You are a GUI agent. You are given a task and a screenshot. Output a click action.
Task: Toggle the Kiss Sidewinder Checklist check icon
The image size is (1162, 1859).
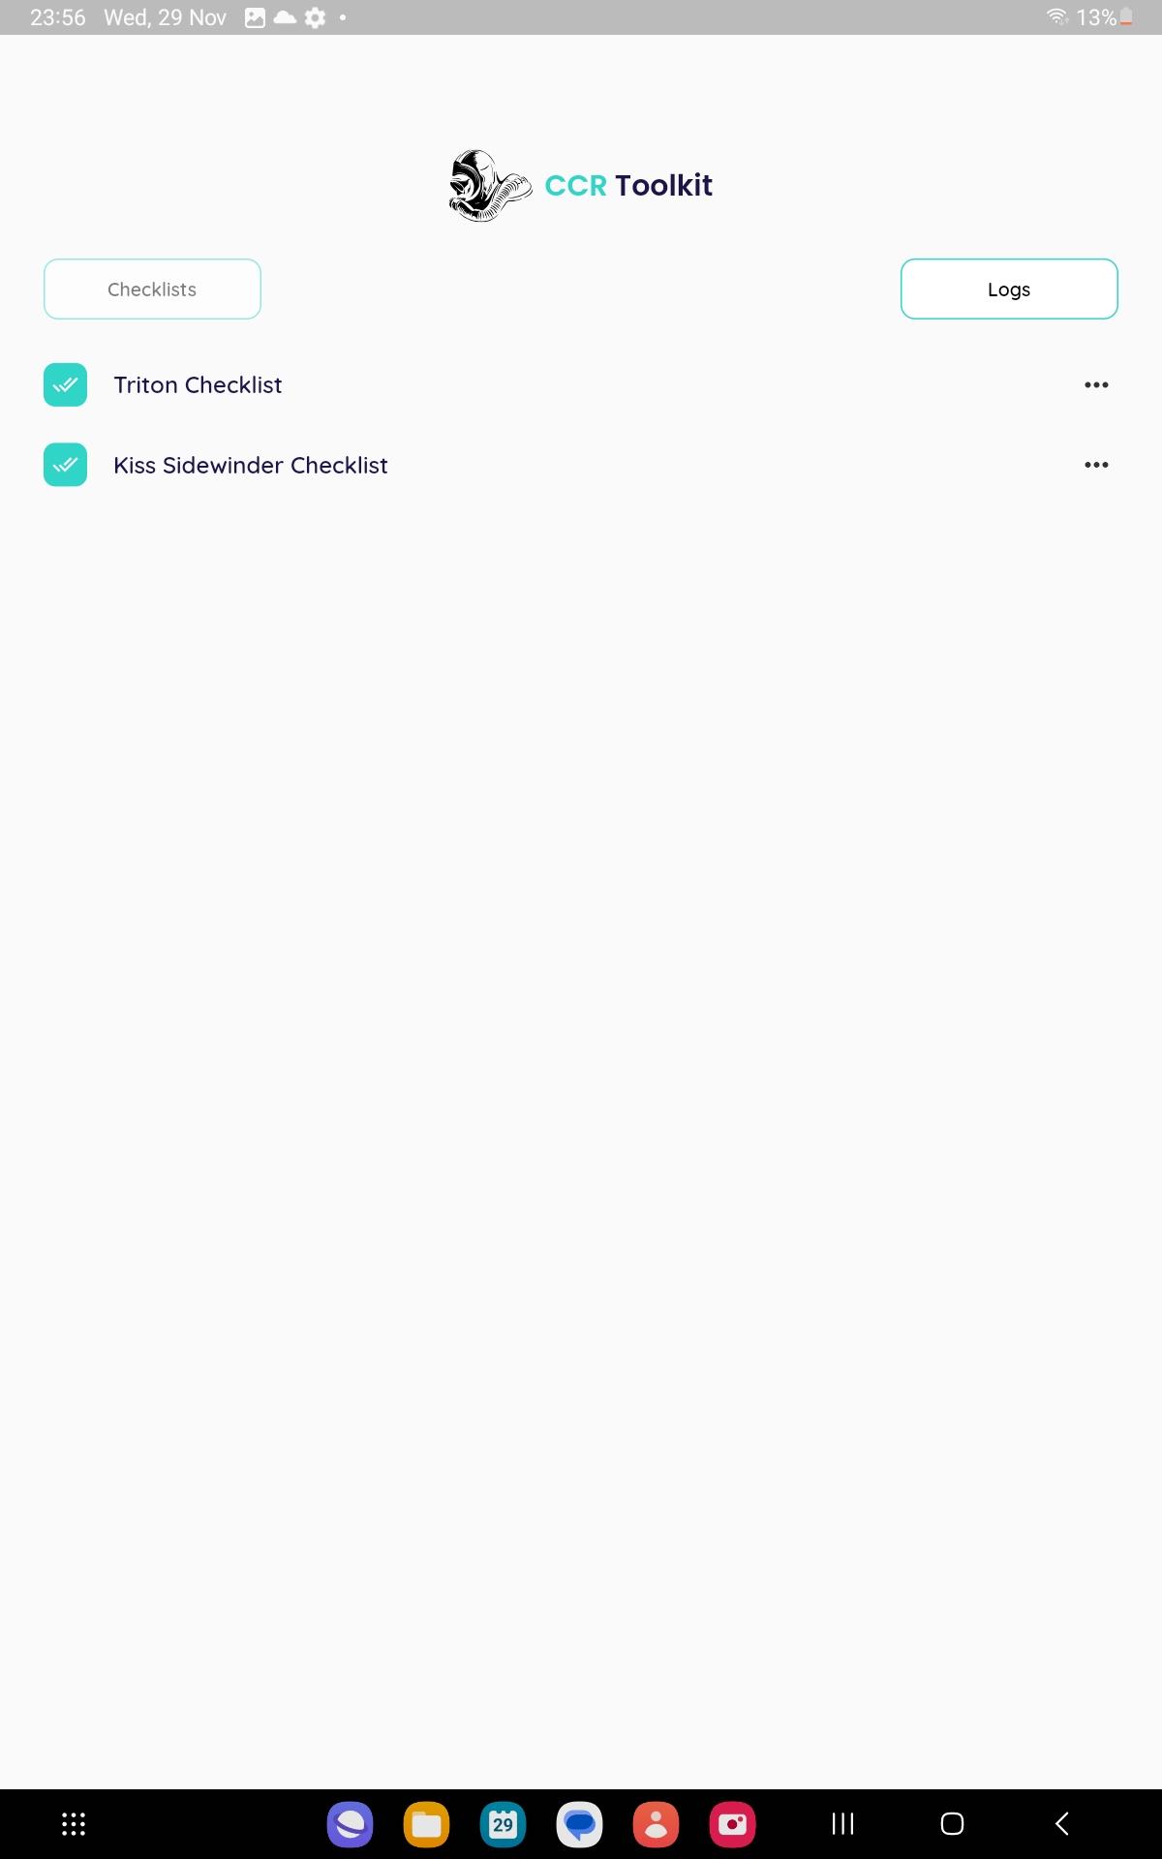click(x=65, y=465)
